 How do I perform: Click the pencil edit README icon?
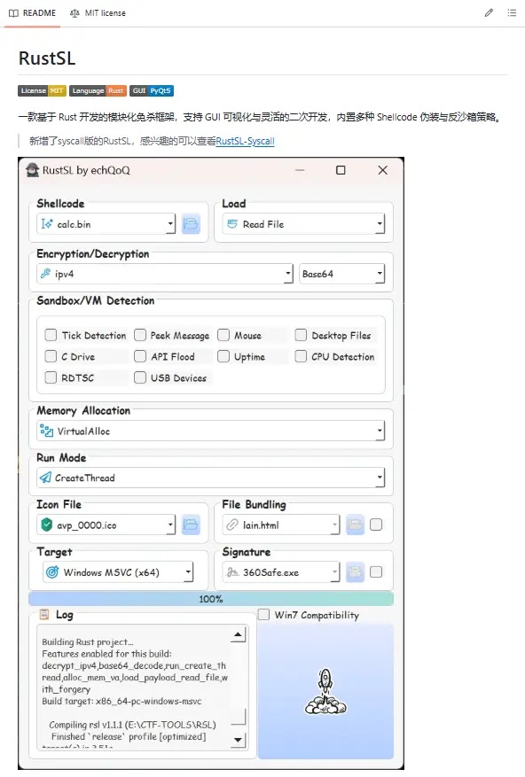tap(489, 13)
